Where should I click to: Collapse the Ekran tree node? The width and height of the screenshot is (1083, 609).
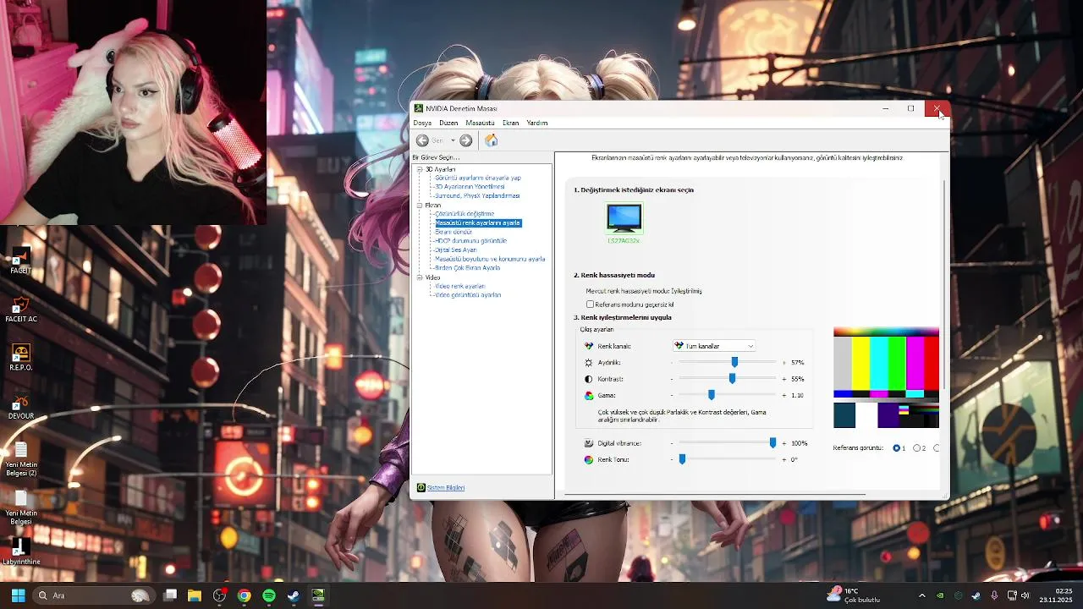[420, 206]
